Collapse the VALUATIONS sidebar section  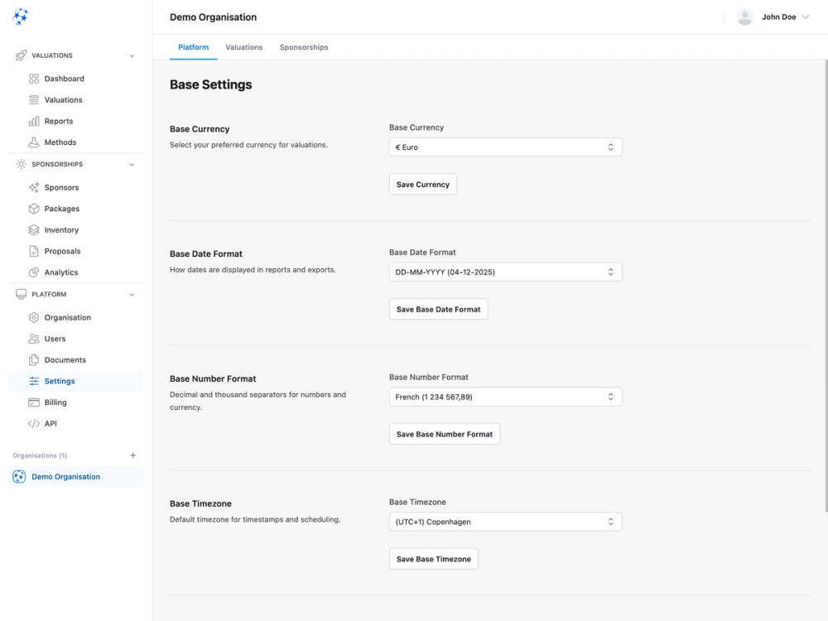pyautogui.click(x=131, y=55)
